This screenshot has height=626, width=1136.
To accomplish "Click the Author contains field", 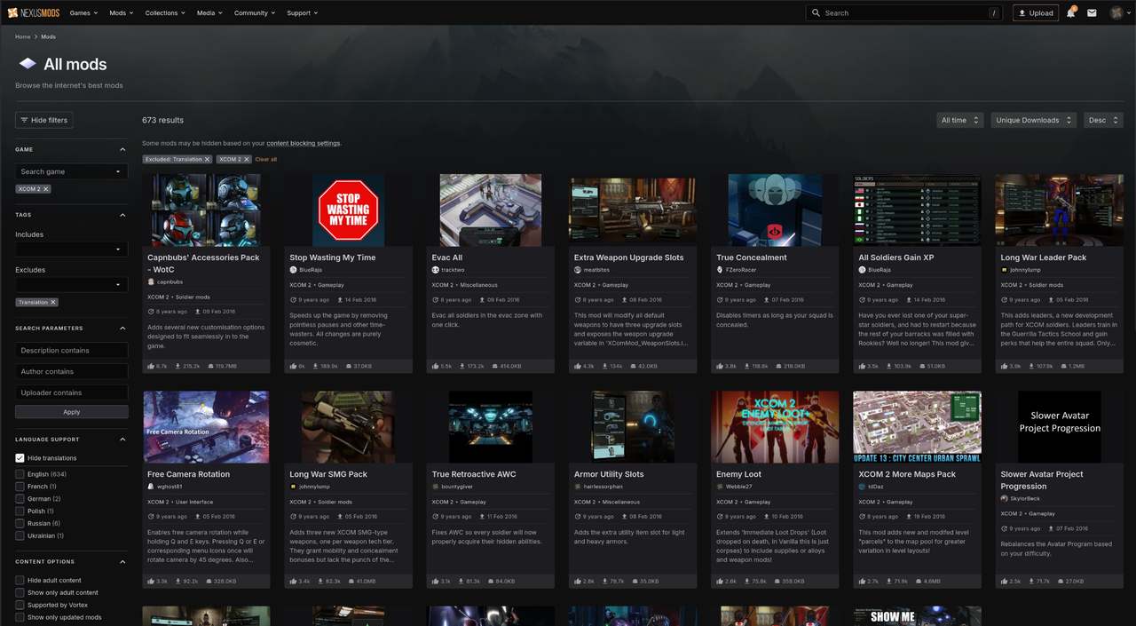I will pos(71,371).
